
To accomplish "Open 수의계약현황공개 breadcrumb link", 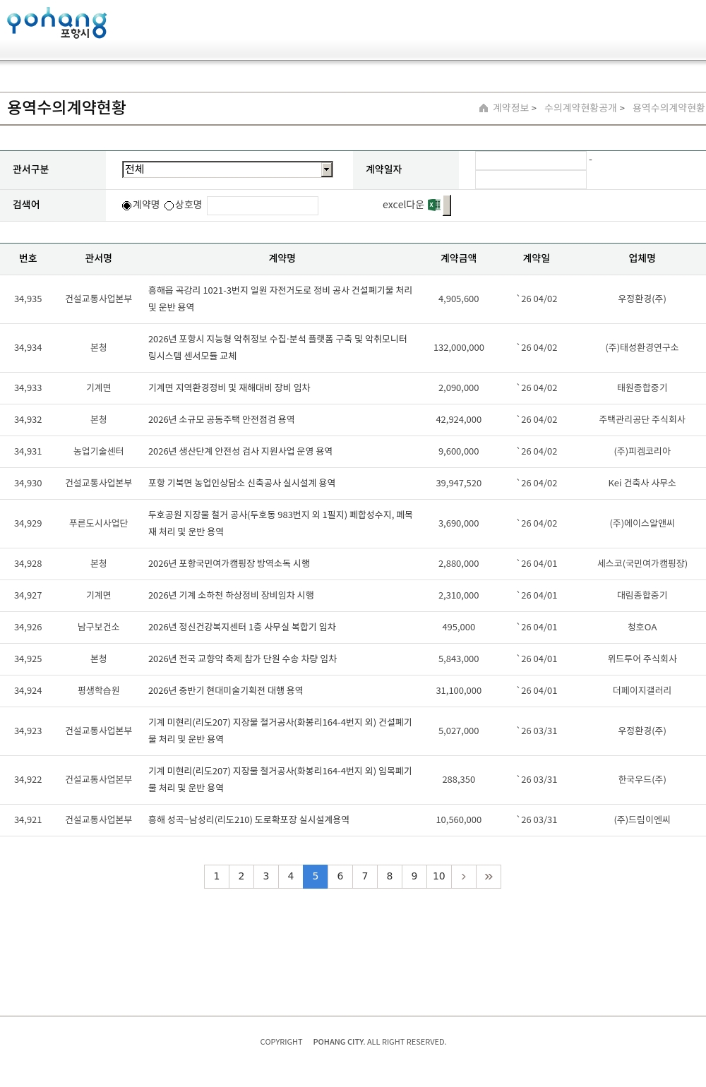I will pos(580,108).
